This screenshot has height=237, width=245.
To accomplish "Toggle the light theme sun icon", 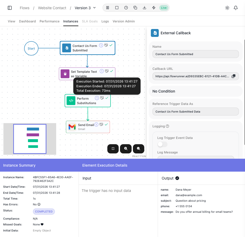I will click(x=227, y=8).
